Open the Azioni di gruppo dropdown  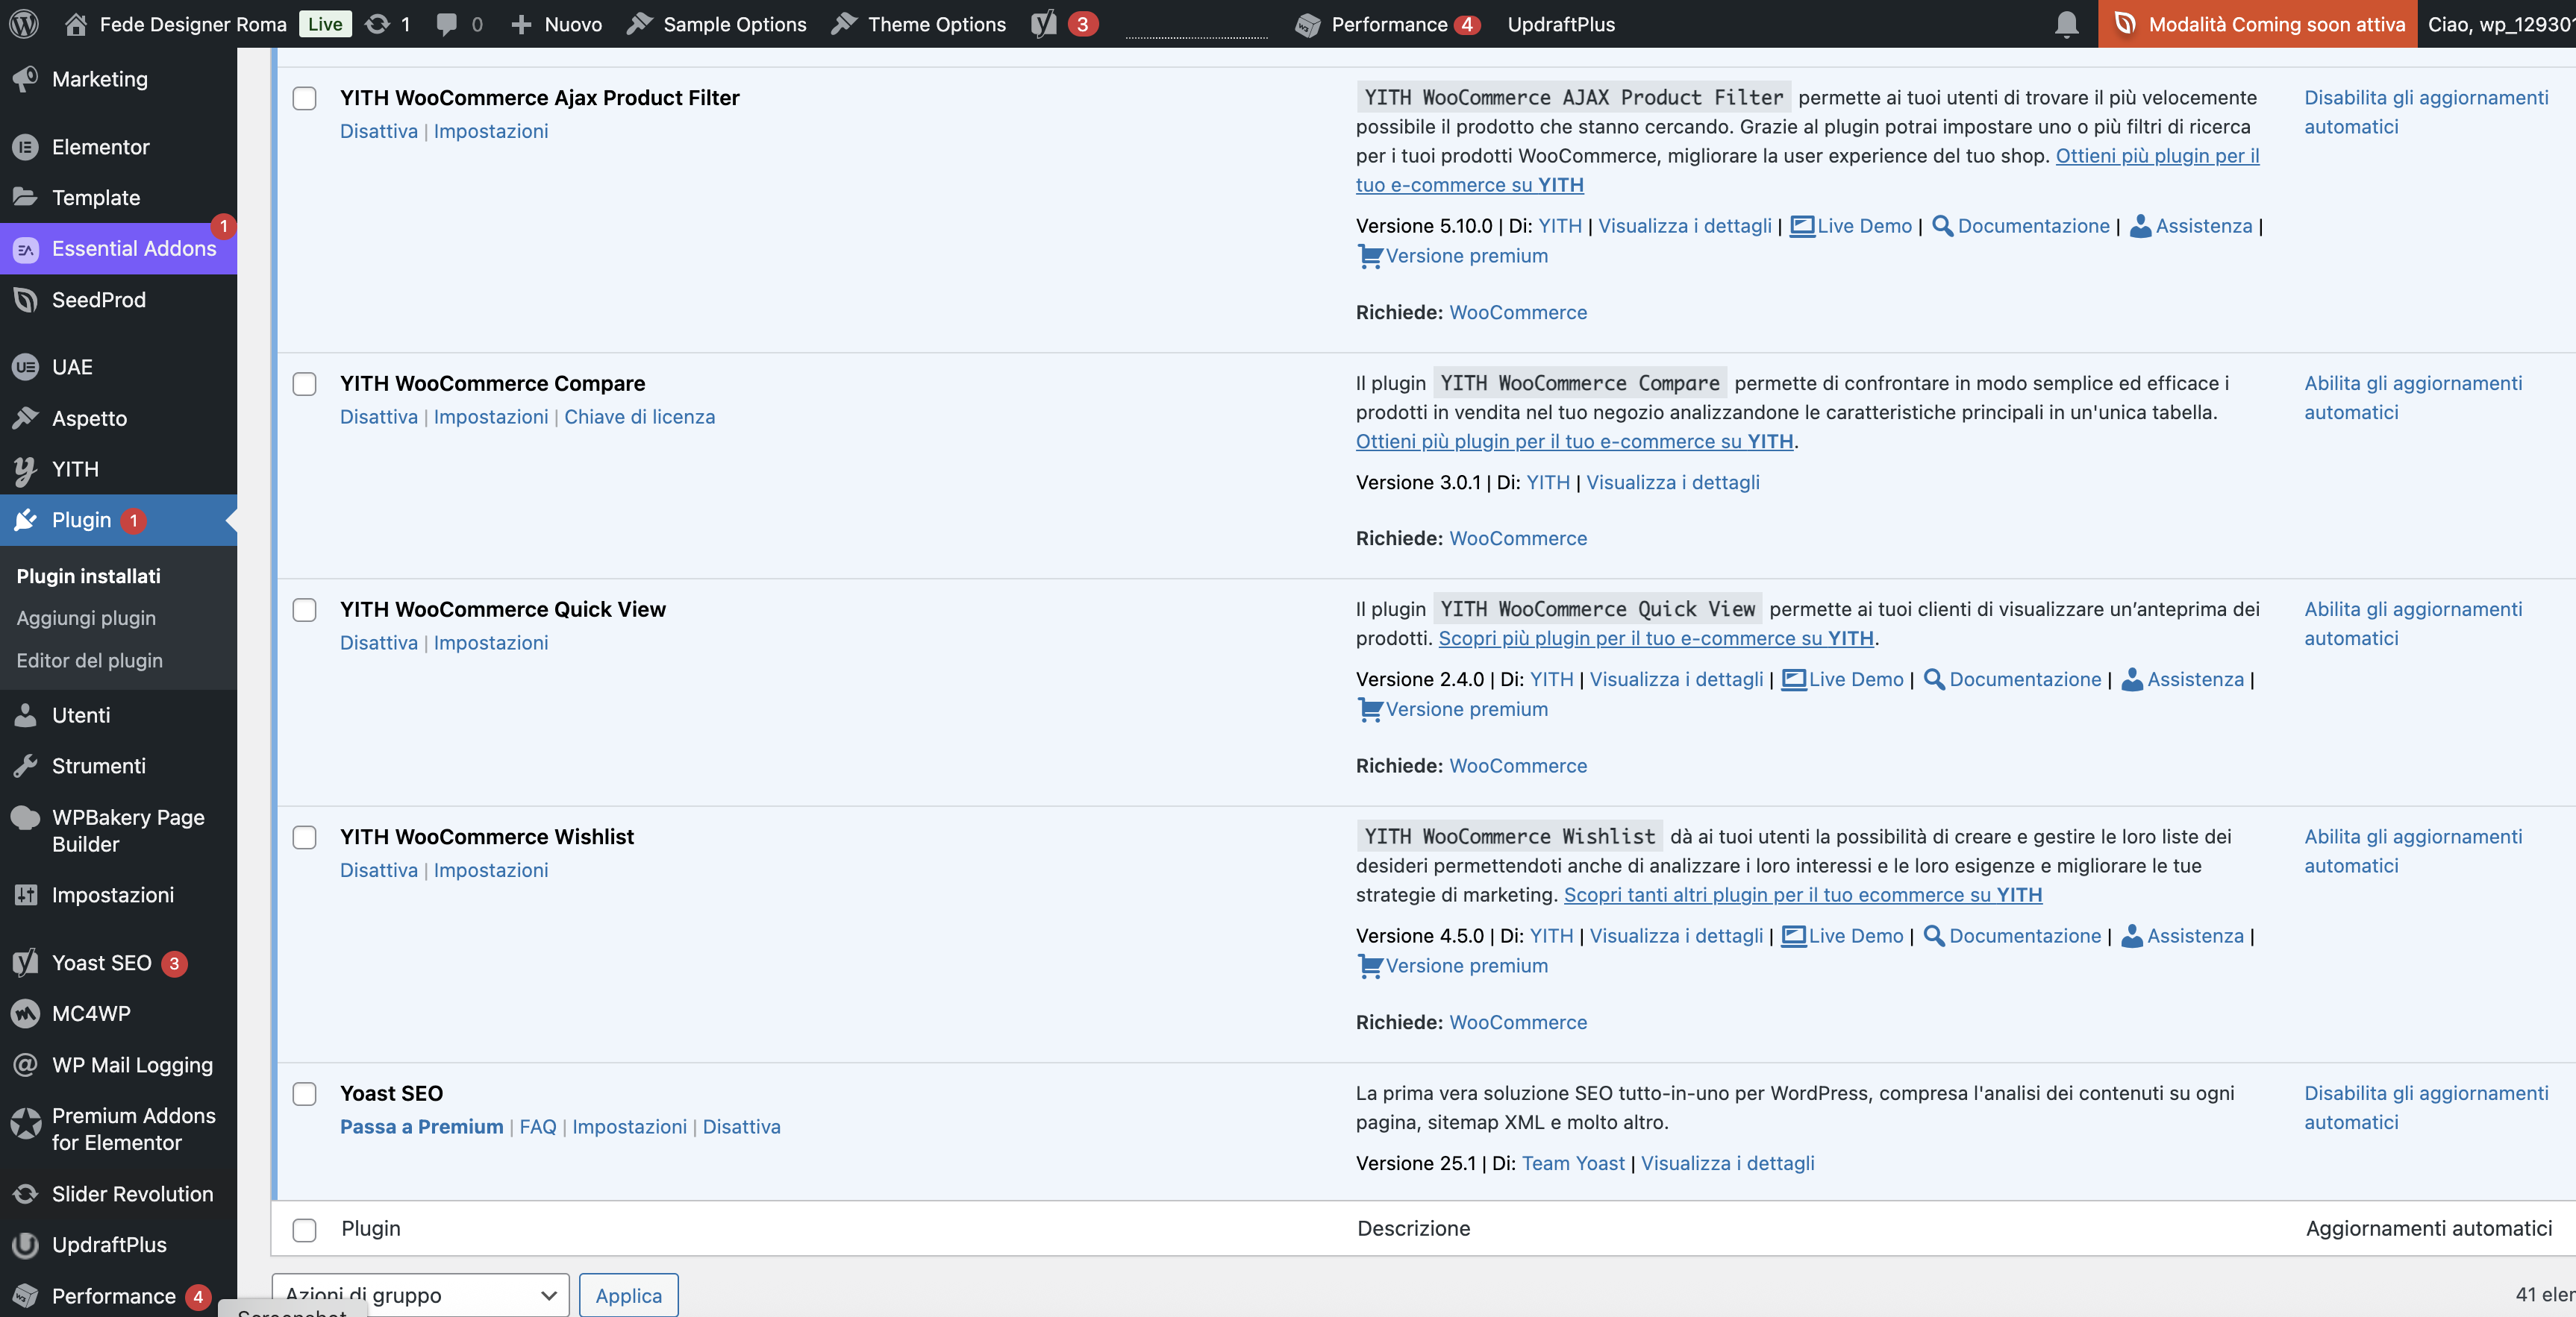point(421,1295)
